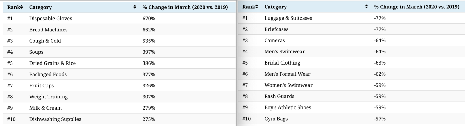Click the Cameras -64% value

pos(380,40)
